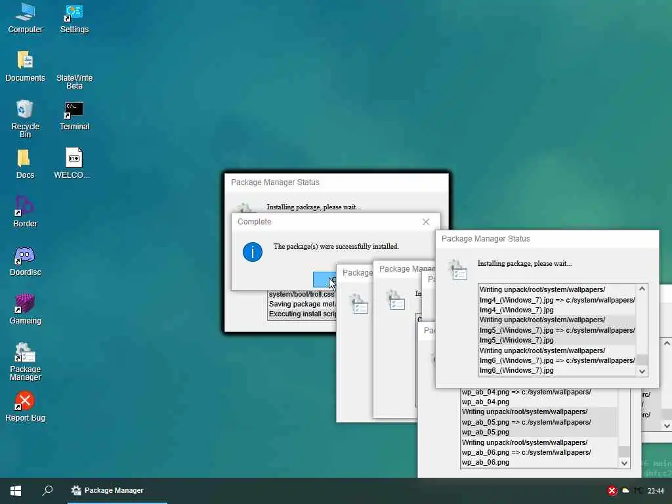The image size is (672, 504).
Task: Close the Complete dialog
Action: [x=425, y=222]
